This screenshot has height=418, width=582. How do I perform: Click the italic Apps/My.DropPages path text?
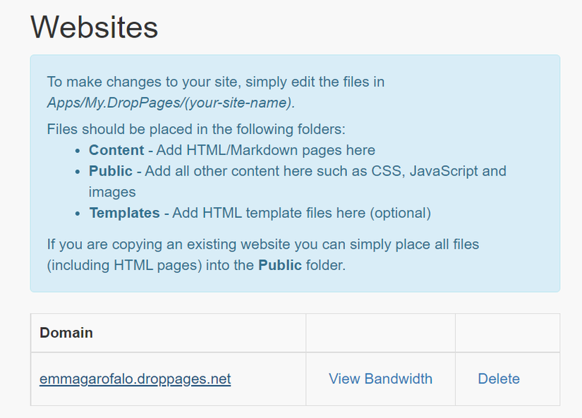169,102
